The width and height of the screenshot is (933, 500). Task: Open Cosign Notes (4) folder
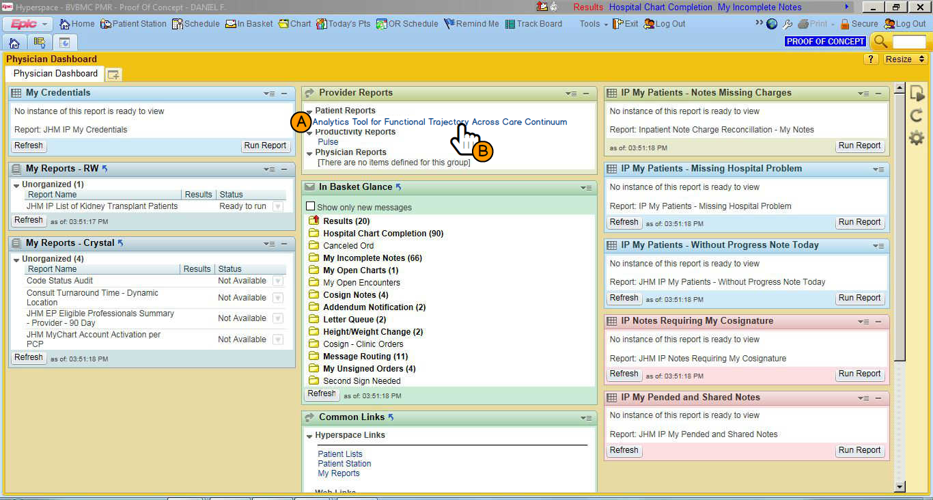tap(356, 295)
